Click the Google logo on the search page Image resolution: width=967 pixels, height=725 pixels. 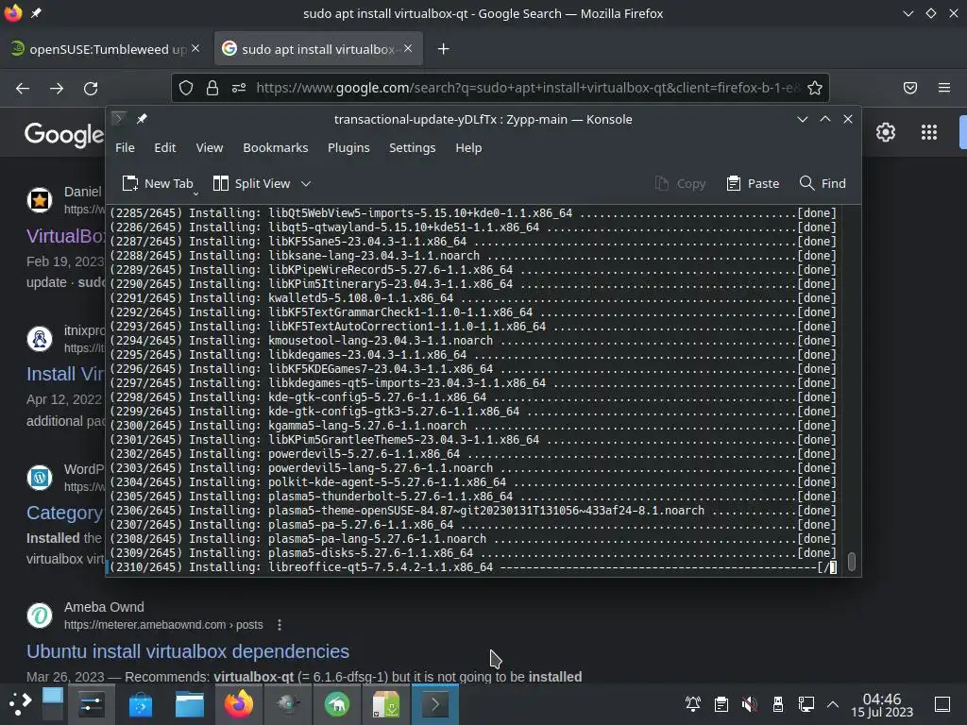[x=64, y=134]
